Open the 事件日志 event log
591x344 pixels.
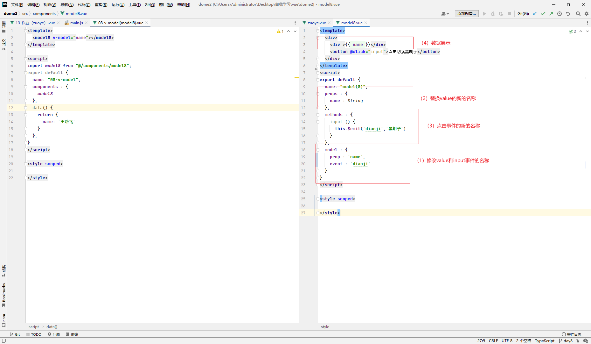pyautogui.click(x=572, y=334)
